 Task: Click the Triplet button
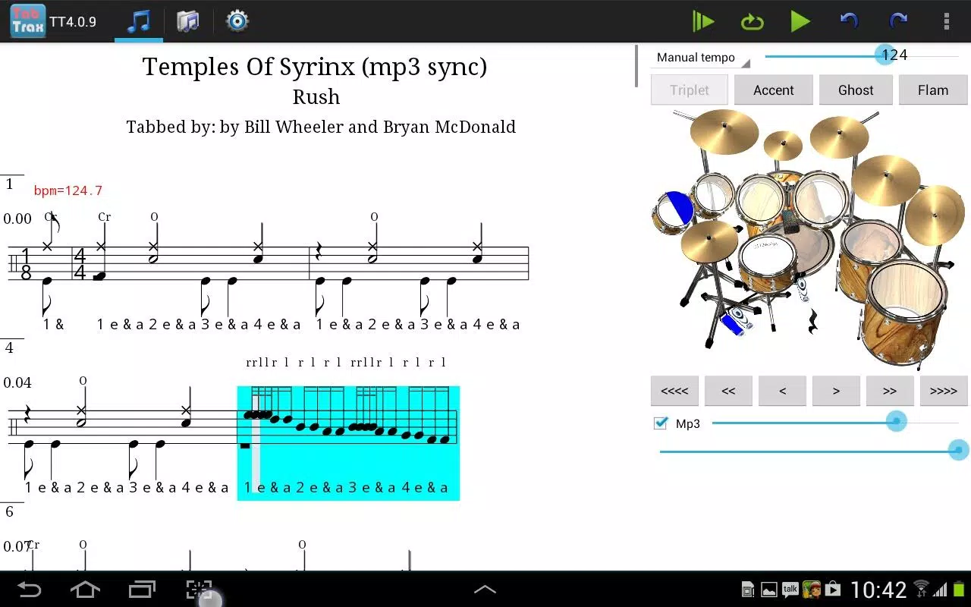[689, 90]
